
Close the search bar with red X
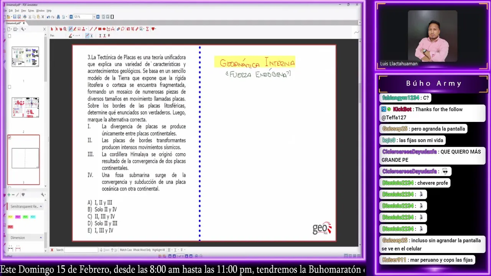(x=52, y=250)
